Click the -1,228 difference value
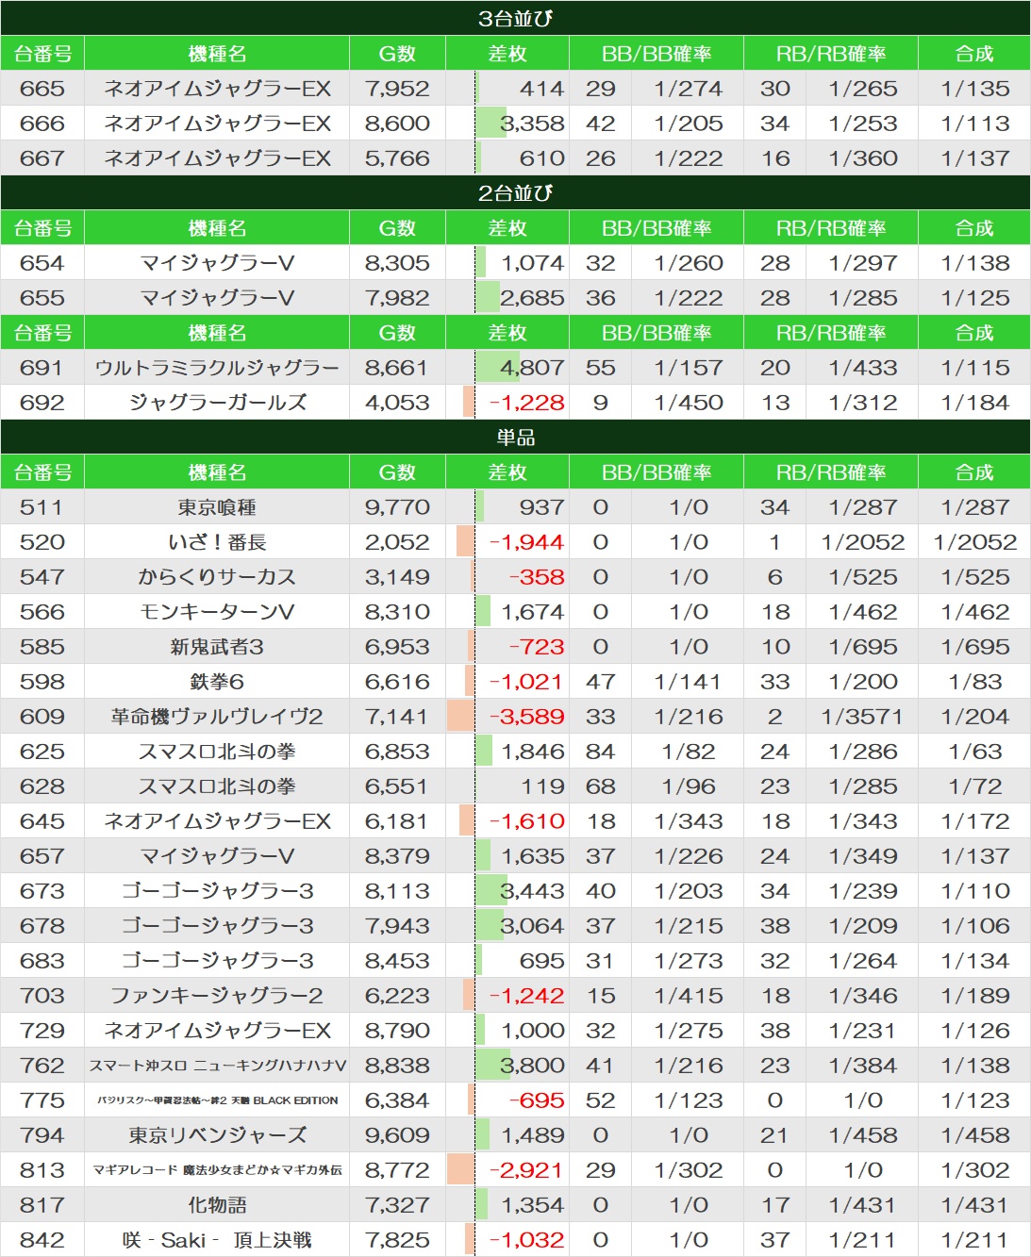The height and width of the screenshot is (1257, 1031). click(526, 403)
